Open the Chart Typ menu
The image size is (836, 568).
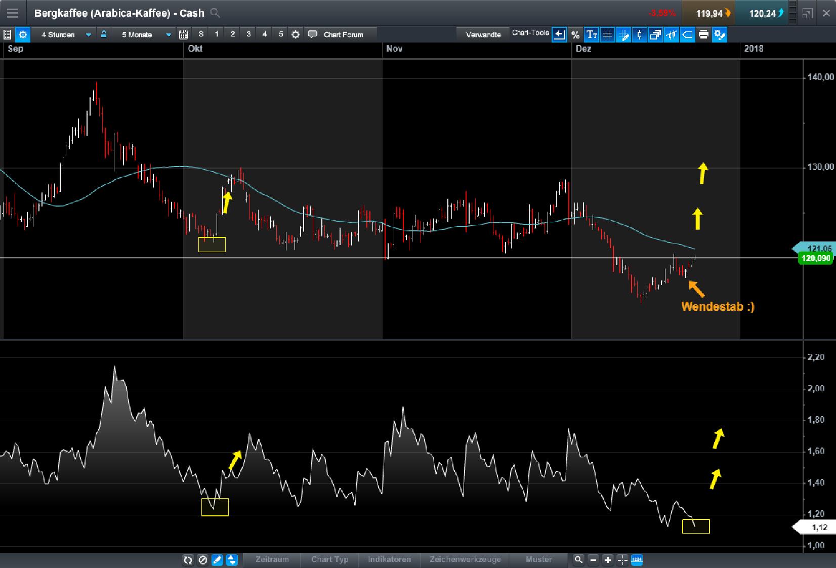330,559
